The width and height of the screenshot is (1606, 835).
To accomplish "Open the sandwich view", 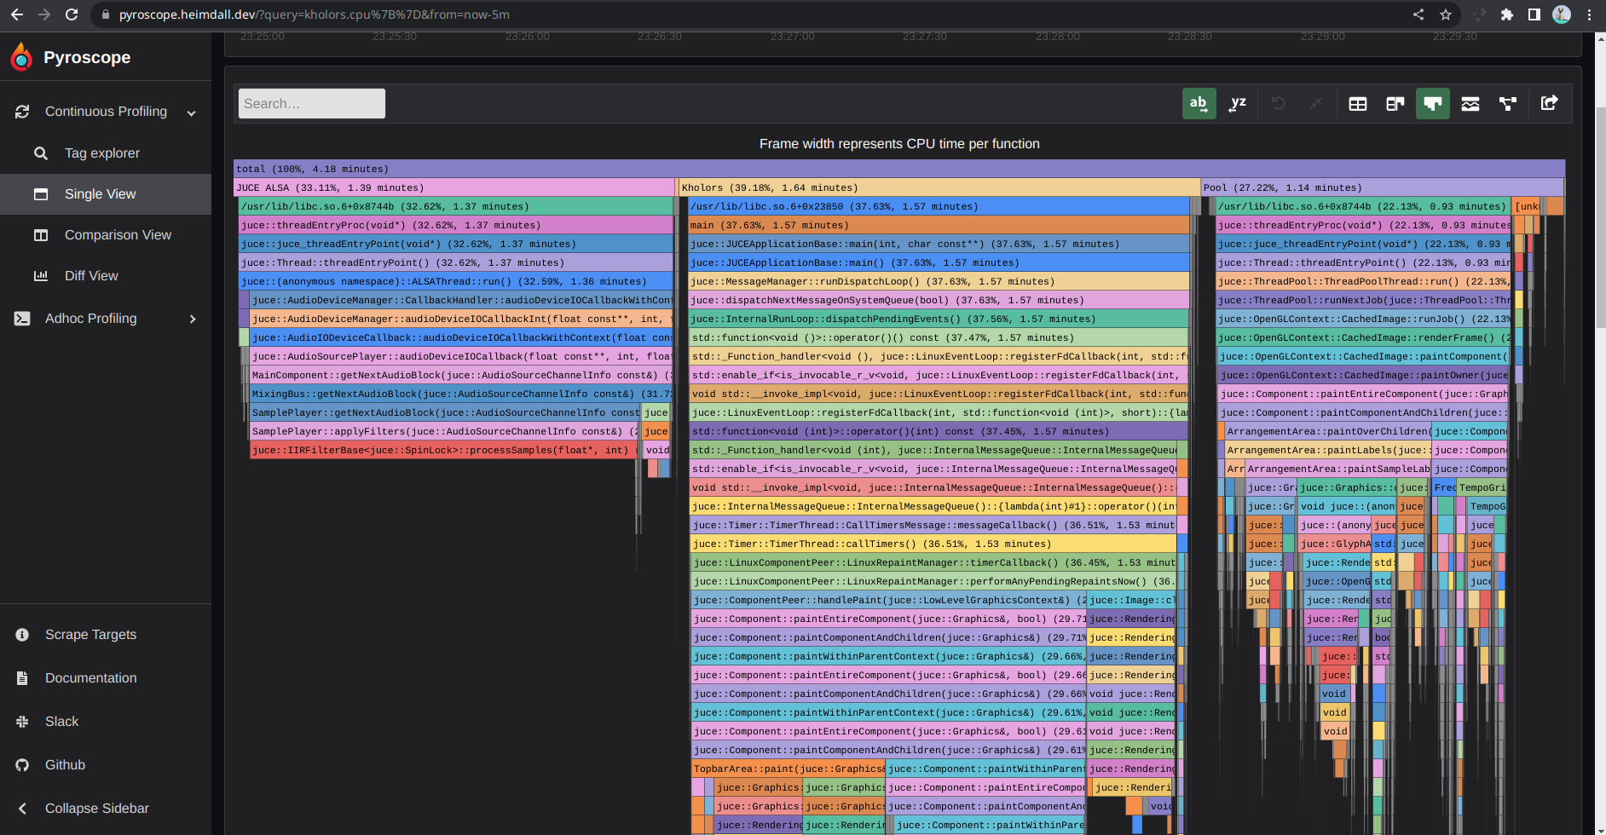I will [x=1470, y=104].
